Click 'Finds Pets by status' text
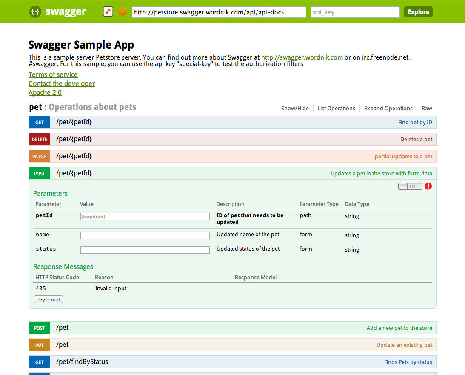The image size is (465, 375). point(408,362)
